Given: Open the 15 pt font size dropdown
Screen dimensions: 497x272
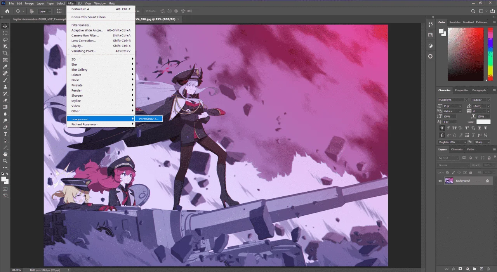Looking at the screenshot, I should 452,106.
